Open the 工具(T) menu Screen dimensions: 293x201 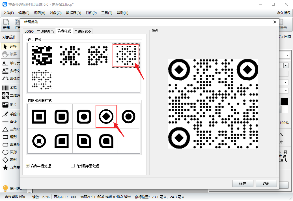point(107,13)
